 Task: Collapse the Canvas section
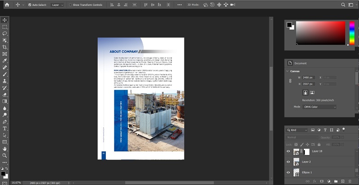click(x=287, y=71)
